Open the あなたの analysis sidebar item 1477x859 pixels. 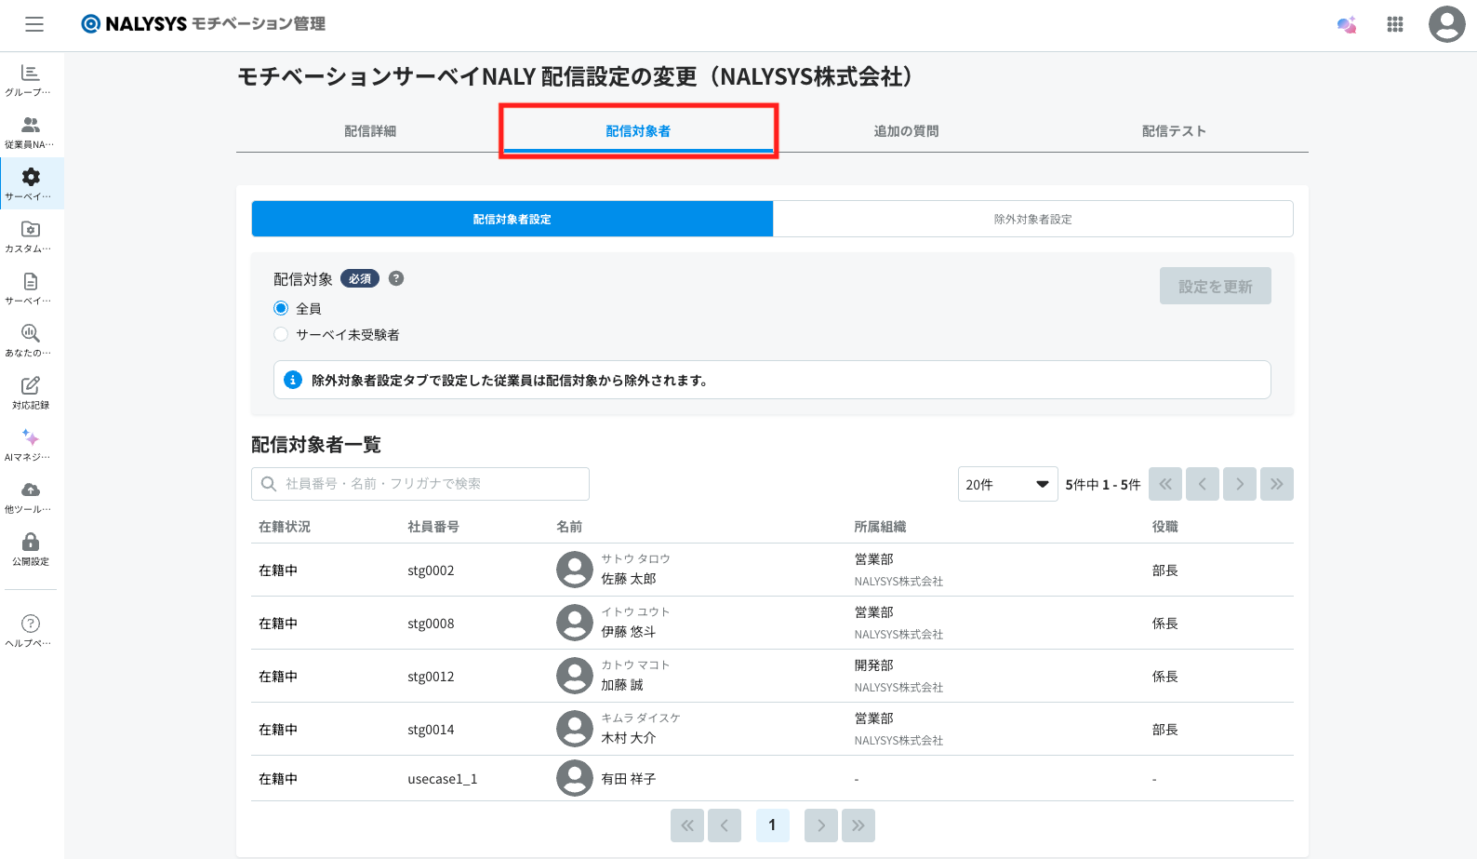pos(31,341)
